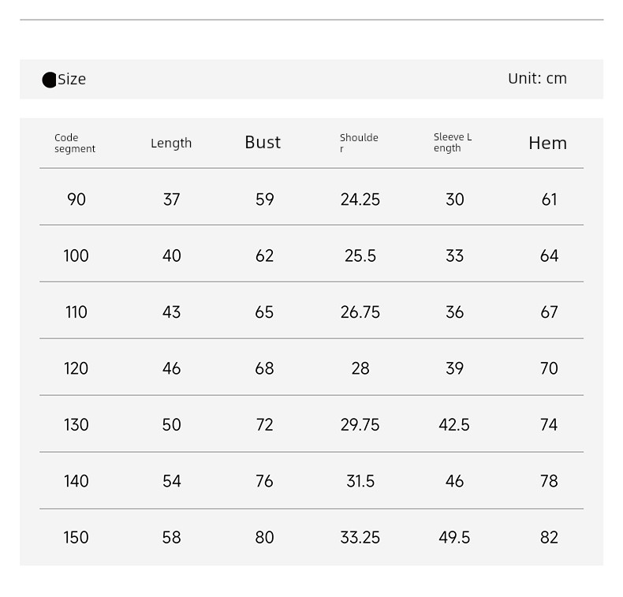623x597 pixels.
Task: Click shoulder value 24.25
Action: (x=360, y=200)
